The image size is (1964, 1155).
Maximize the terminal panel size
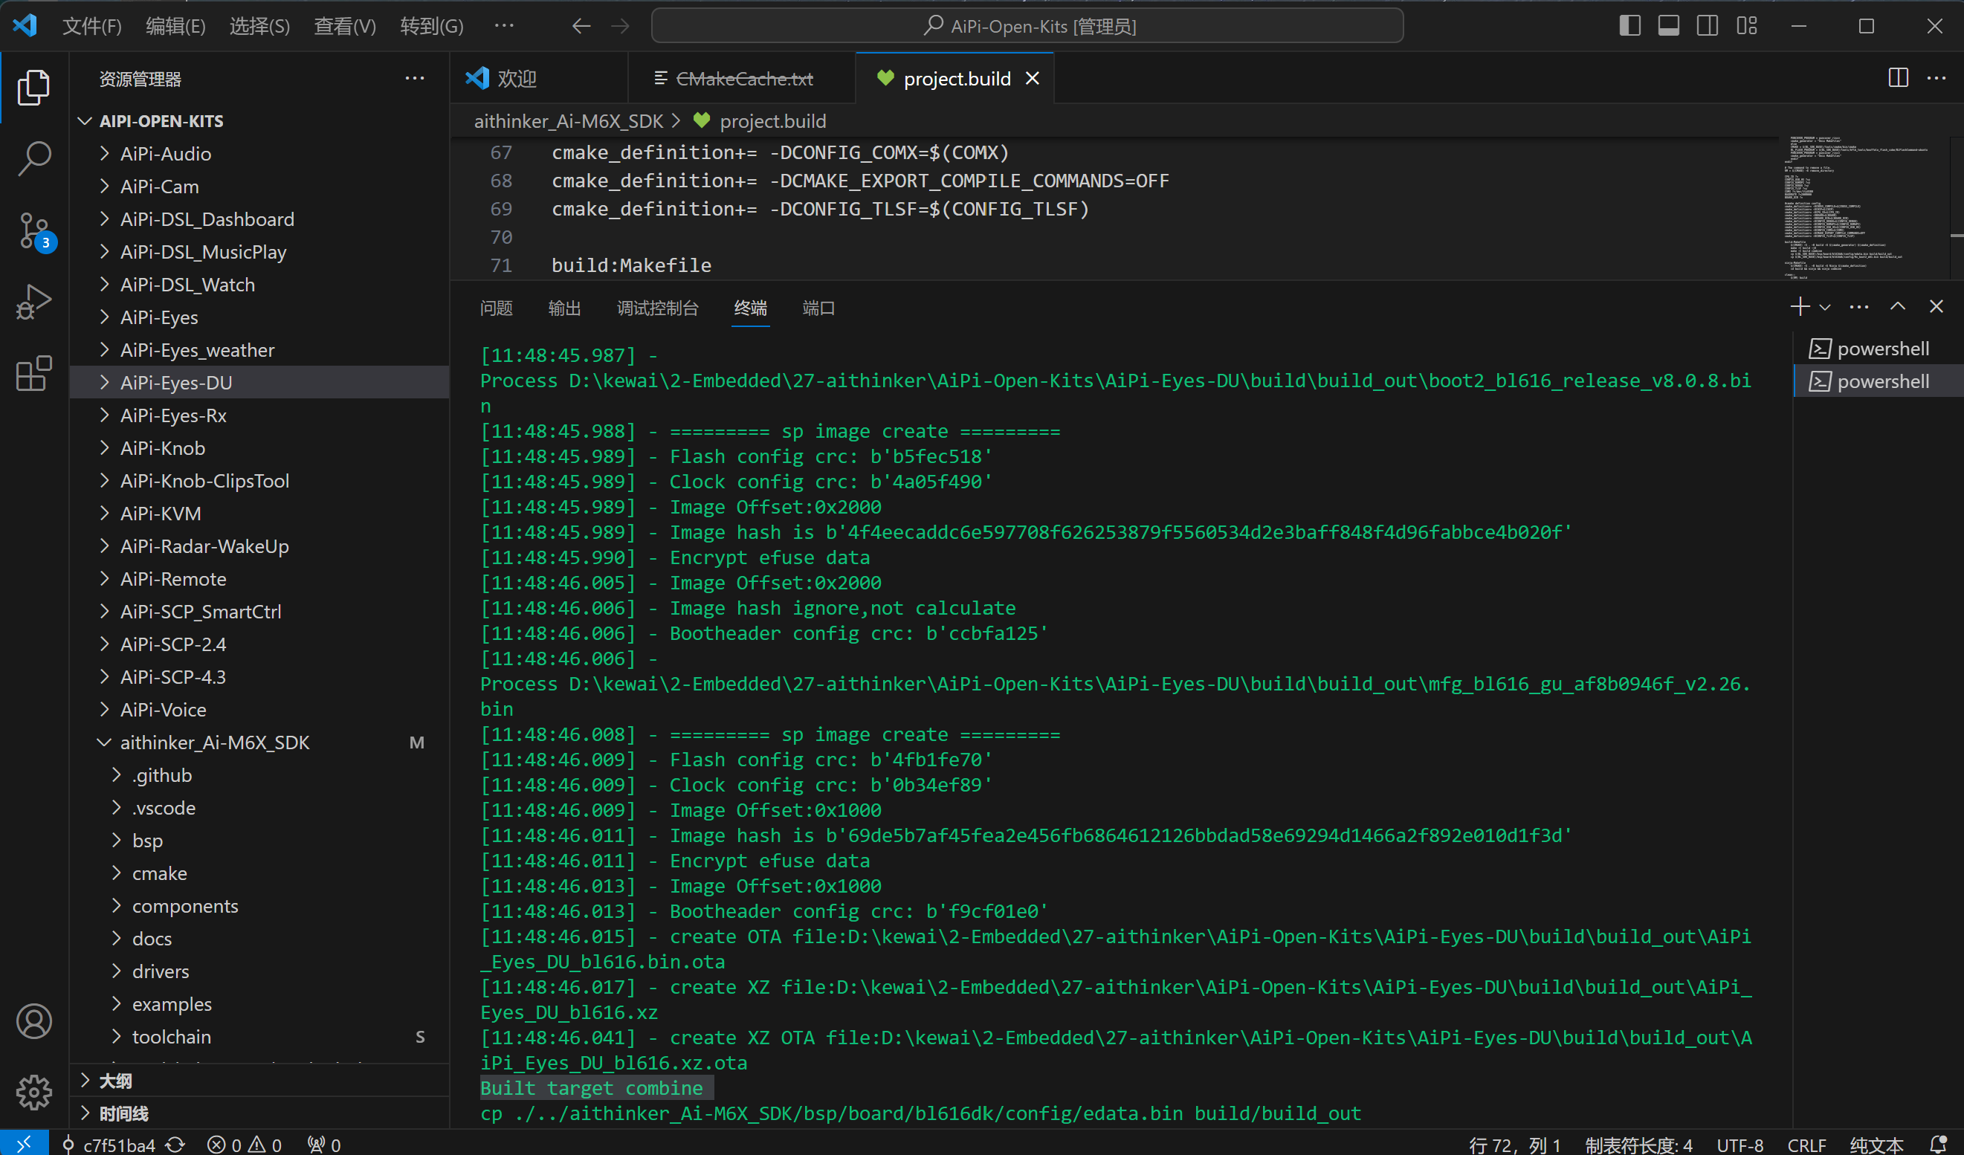point(1898,306)
